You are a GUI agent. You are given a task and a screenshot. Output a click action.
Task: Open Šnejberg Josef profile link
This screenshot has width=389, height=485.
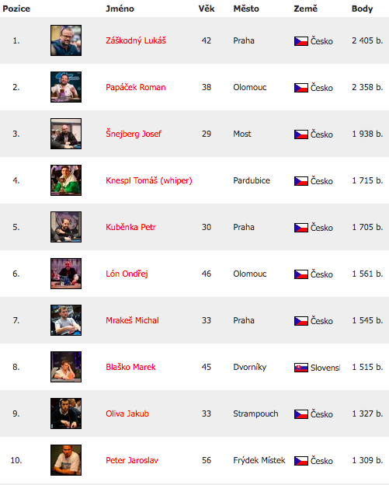click(x=134, y=134)
